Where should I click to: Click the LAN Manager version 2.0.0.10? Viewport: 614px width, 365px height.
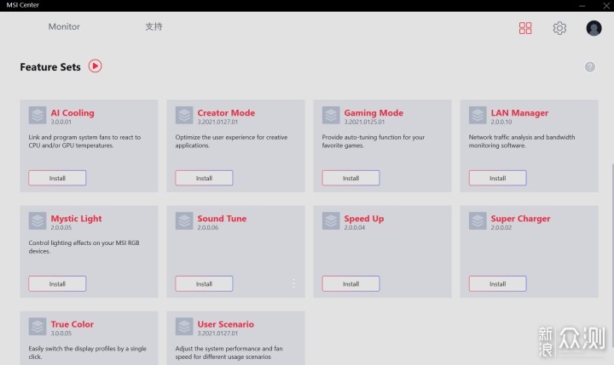tap(501, 122)
